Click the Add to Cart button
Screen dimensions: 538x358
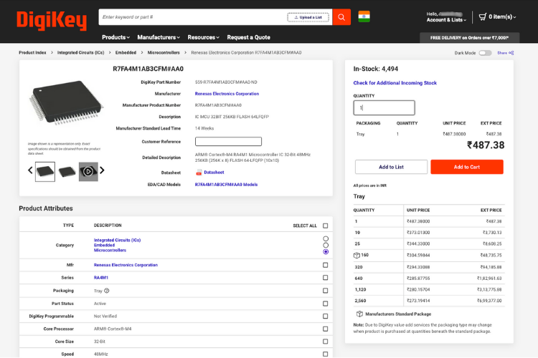tap(467, 167)
